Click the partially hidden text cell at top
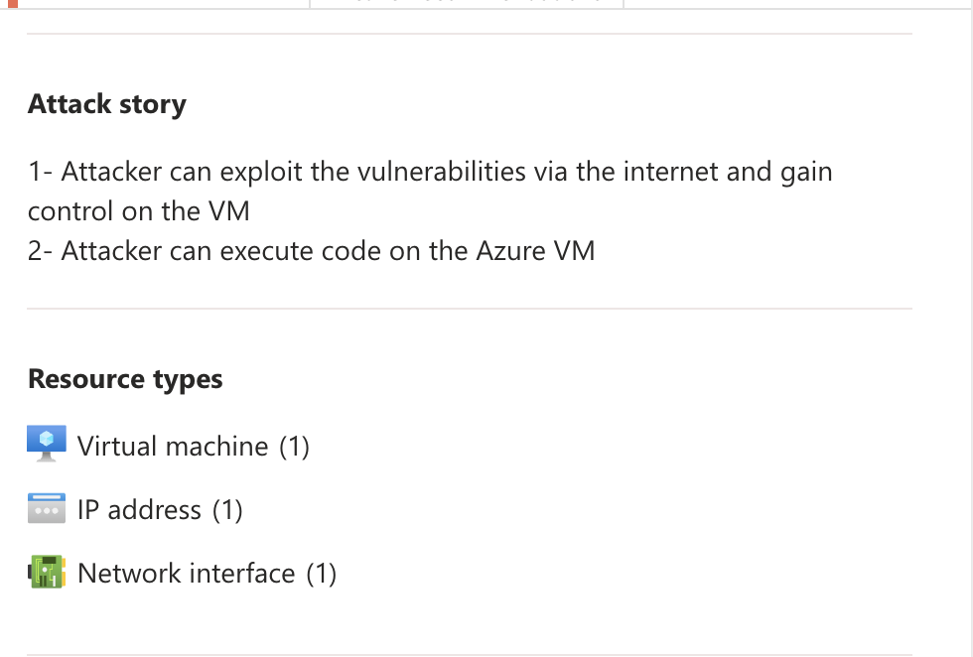 [x=467, y=3]
